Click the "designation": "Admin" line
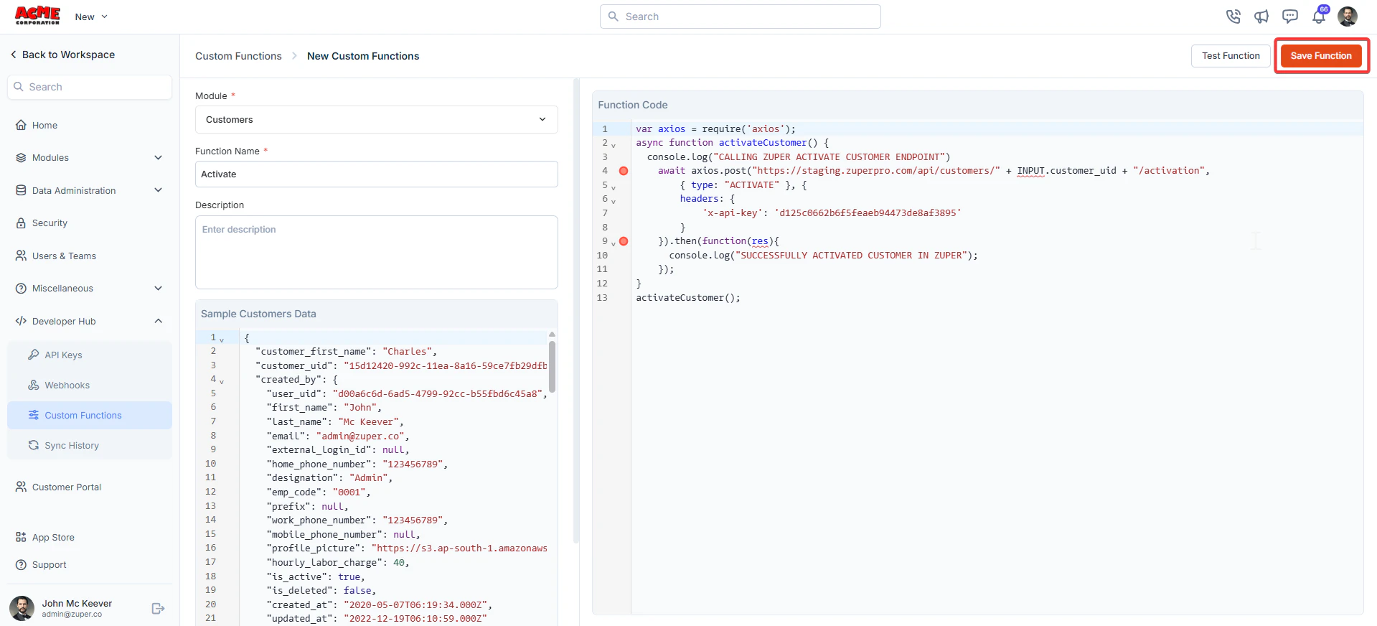Viewport: 1377px width, 626px height. [329, 478]
